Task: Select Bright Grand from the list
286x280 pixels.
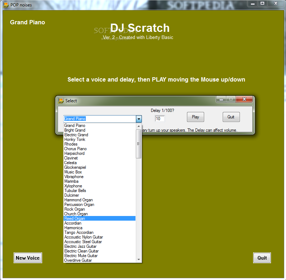Action: click(x=100, y=130)
